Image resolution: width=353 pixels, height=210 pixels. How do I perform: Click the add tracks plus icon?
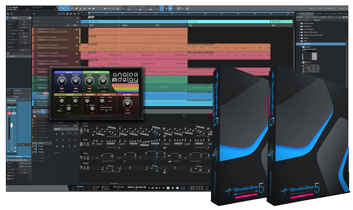click(x=78, y=14)
